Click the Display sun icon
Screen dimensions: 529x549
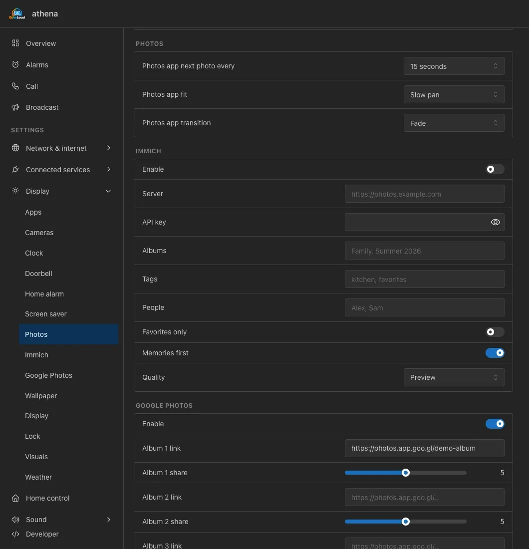tap(15, 191)
